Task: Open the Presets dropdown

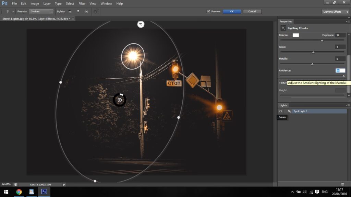Action: pyautogui.click(x=41, y=11)
